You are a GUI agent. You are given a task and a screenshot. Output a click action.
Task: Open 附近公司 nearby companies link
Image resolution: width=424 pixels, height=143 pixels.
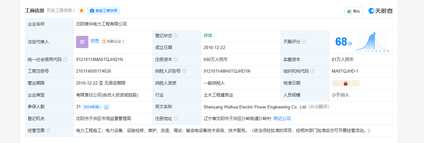(282, 119)
